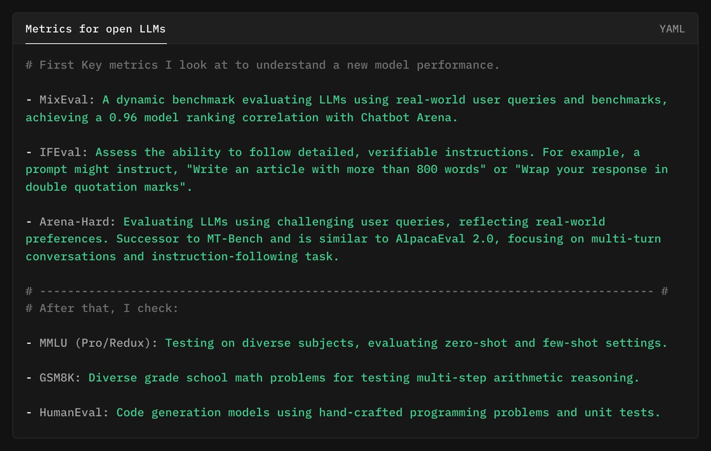Click the YAML language label
This screenshot has width=711, height=451.
point(672,28)
